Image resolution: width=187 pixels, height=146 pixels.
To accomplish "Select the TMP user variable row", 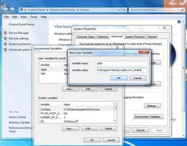I will (x=54, y=74).
